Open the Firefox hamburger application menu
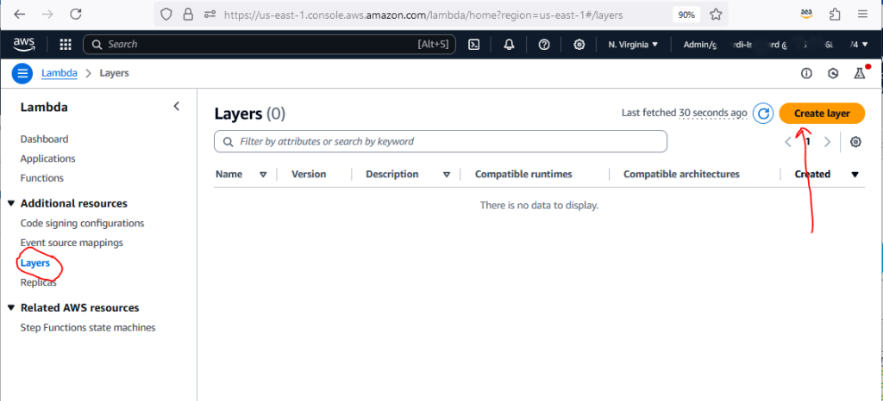Image resolution: width=883 pixels, height=401 pixels. tap(862, 15)
